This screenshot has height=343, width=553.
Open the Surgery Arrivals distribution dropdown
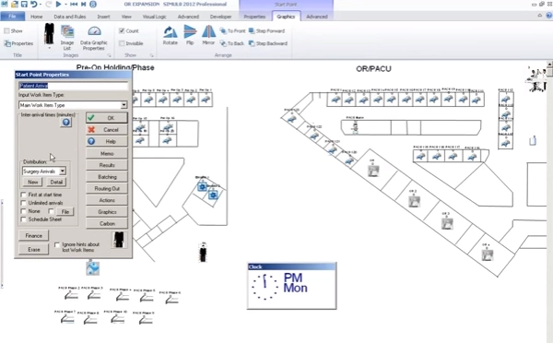point(63,171)
